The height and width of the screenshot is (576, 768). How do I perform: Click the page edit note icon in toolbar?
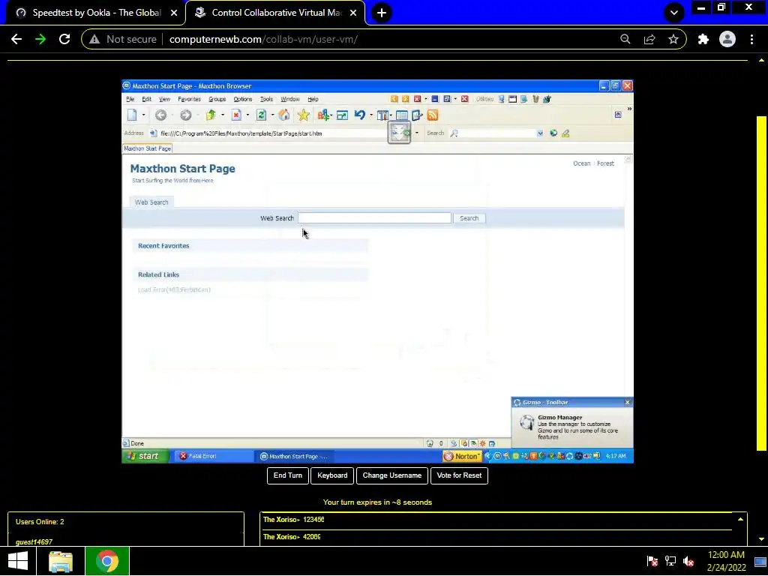click(417, 115)
